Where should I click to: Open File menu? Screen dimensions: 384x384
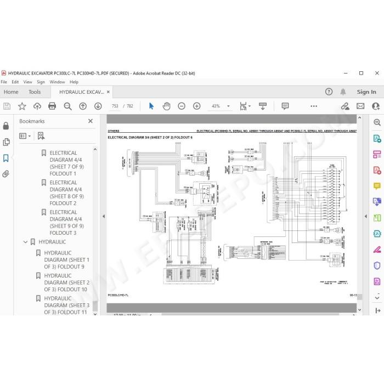4,82
